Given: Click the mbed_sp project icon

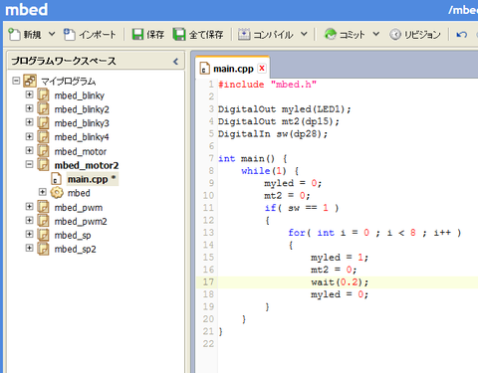Looking at the screenshot, I should [x=43, y=235].
